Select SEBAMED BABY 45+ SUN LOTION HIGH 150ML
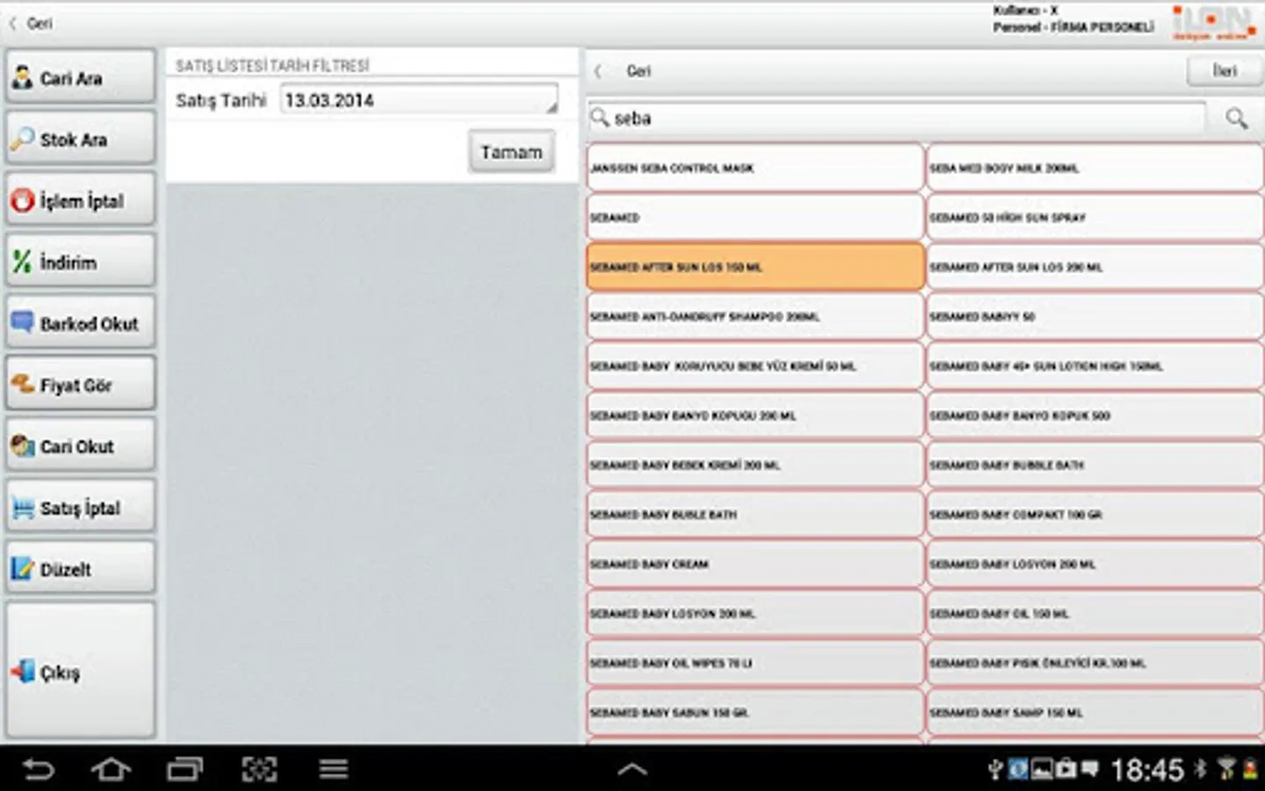Image resolution: width=1265 pixels, height=791 pixels. 1095,366
